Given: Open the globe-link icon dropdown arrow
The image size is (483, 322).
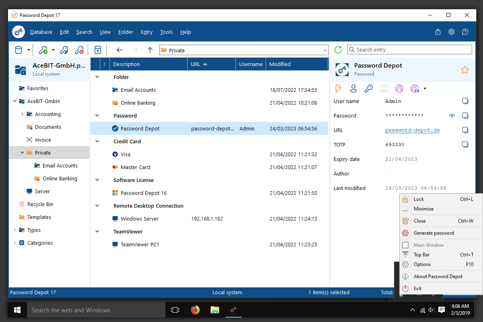Looking at the screenshot, I should tap(425, 89).
